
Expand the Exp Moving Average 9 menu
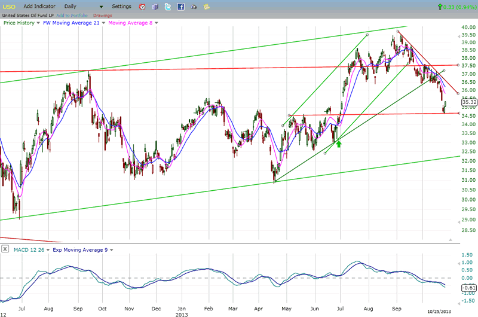[110, 249]
